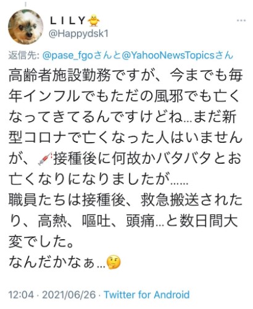253x309 pixels.
Task: Click the line with 高熱、嘔吐、頭痛
Action: pos(123,221)
